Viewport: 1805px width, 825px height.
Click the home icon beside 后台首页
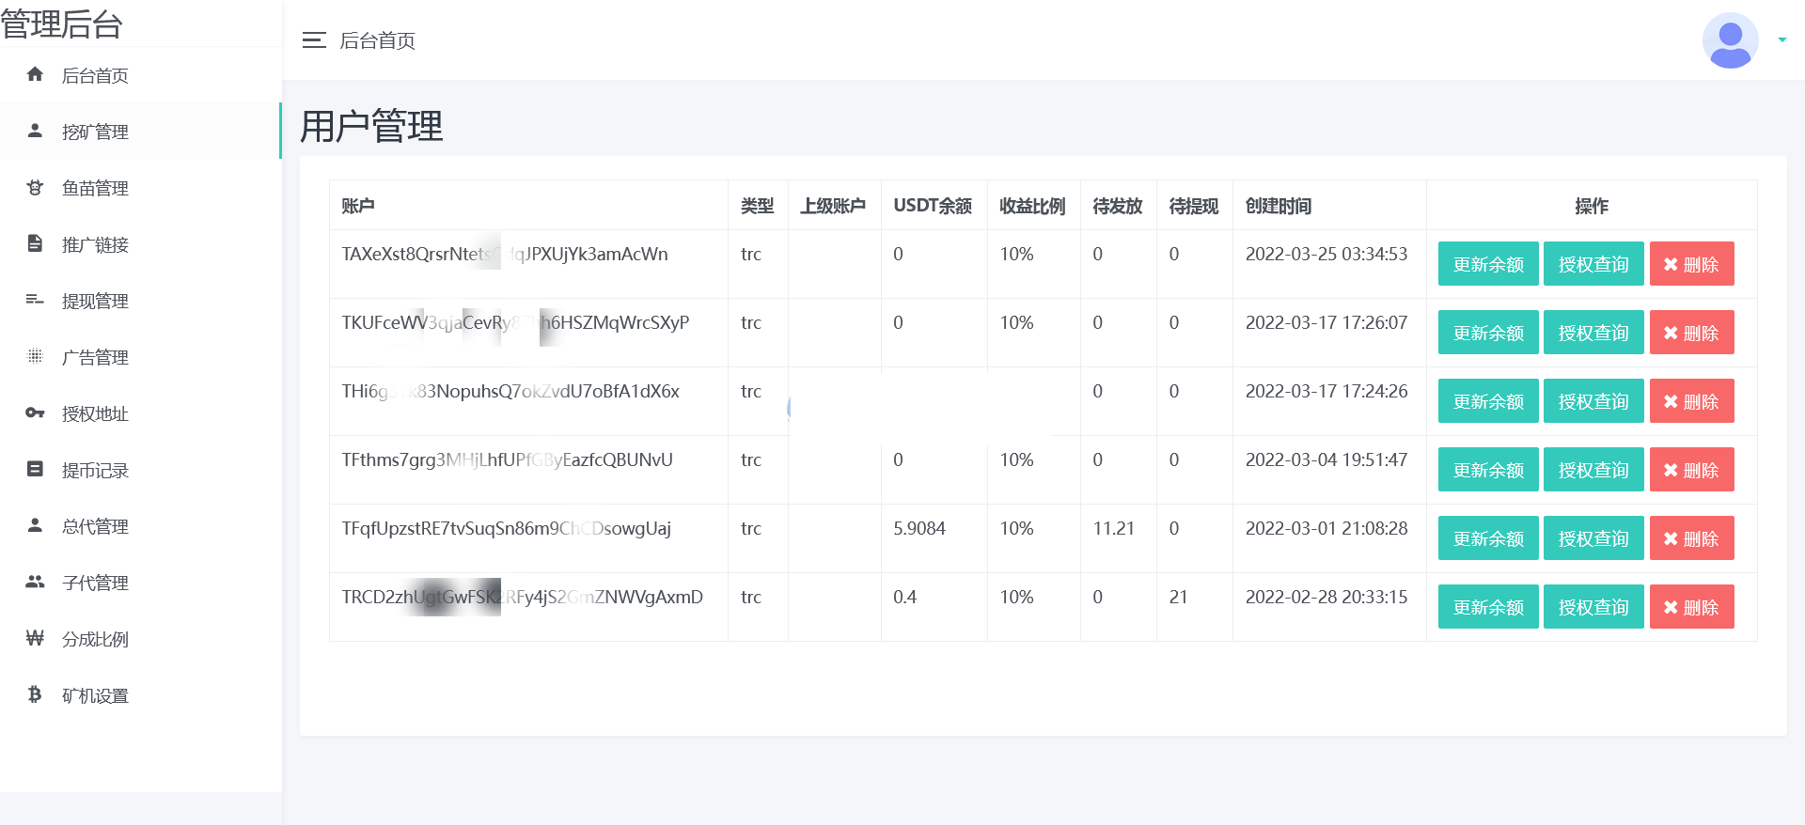point(35,74)
